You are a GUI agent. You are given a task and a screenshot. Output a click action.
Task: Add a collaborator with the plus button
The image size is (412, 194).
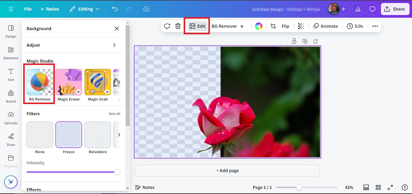(x=344, y=9)
